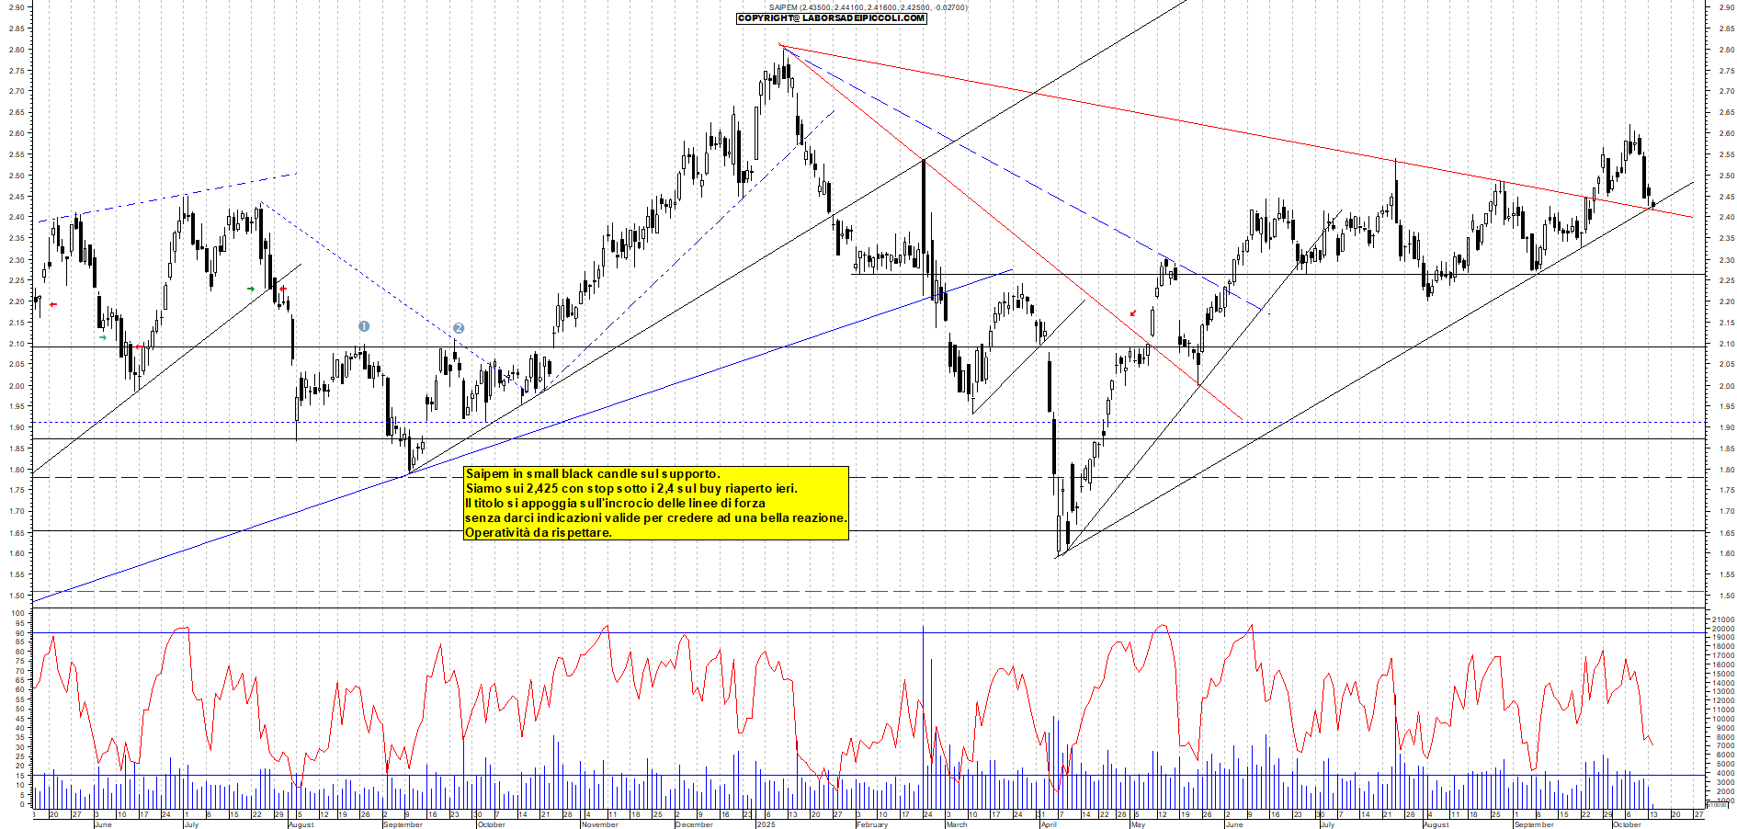Click the March label on the time axis
The width and height of the screenshot is (1737, 829).
click(x=956, y=824)
